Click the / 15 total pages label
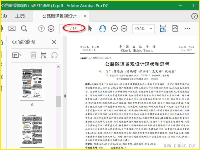The height and width of the screenshot is (150, 200). (73, 29)
